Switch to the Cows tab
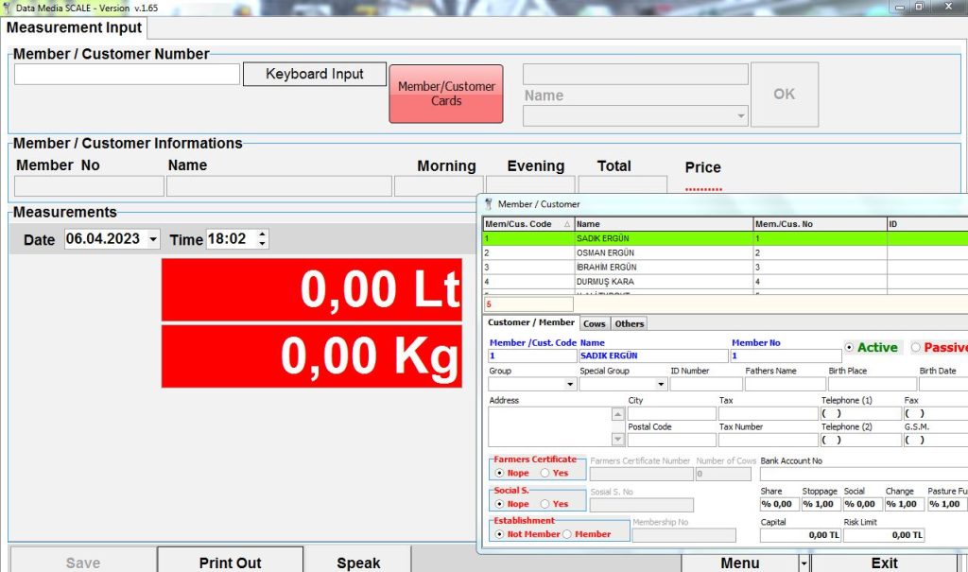The image size is (968, 572). [x=595, y=323]
